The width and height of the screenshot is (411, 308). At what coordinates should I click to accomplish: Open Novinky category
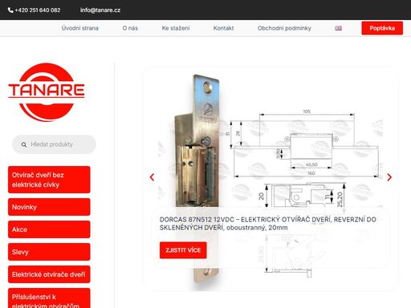click(x=49, y=207)
